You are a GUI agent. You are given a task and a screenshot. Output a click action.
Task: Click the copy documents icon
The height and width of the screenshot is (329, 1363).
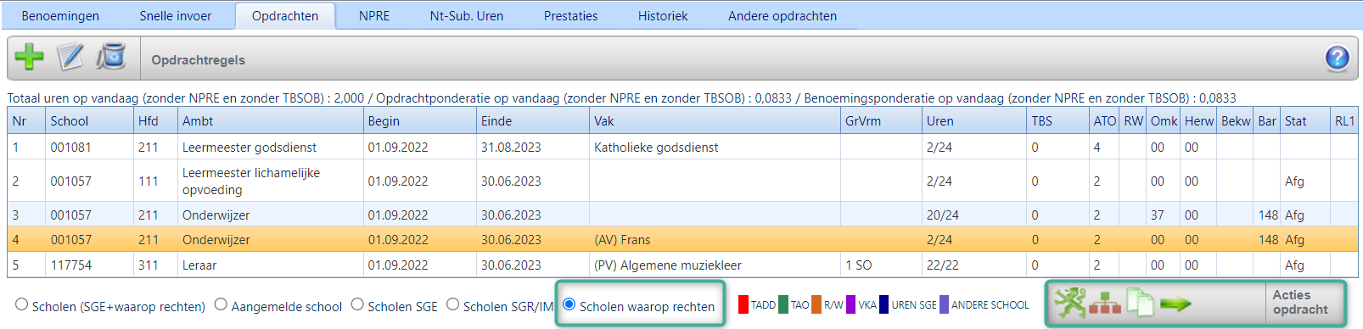1140,303
